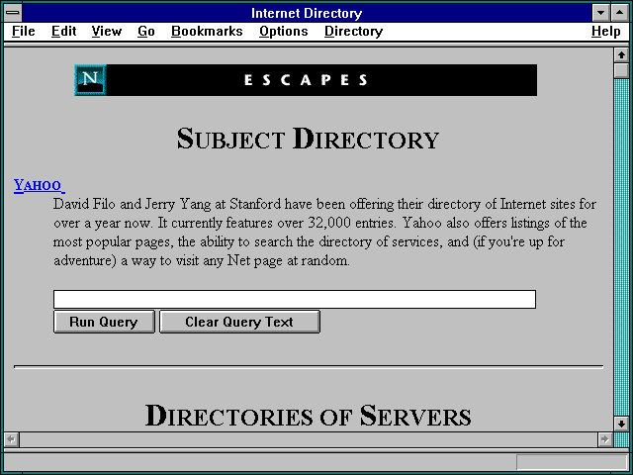Click the Netscape N logo icon
This screenshot has height=475, width=633.
click(x=90, y=80)
